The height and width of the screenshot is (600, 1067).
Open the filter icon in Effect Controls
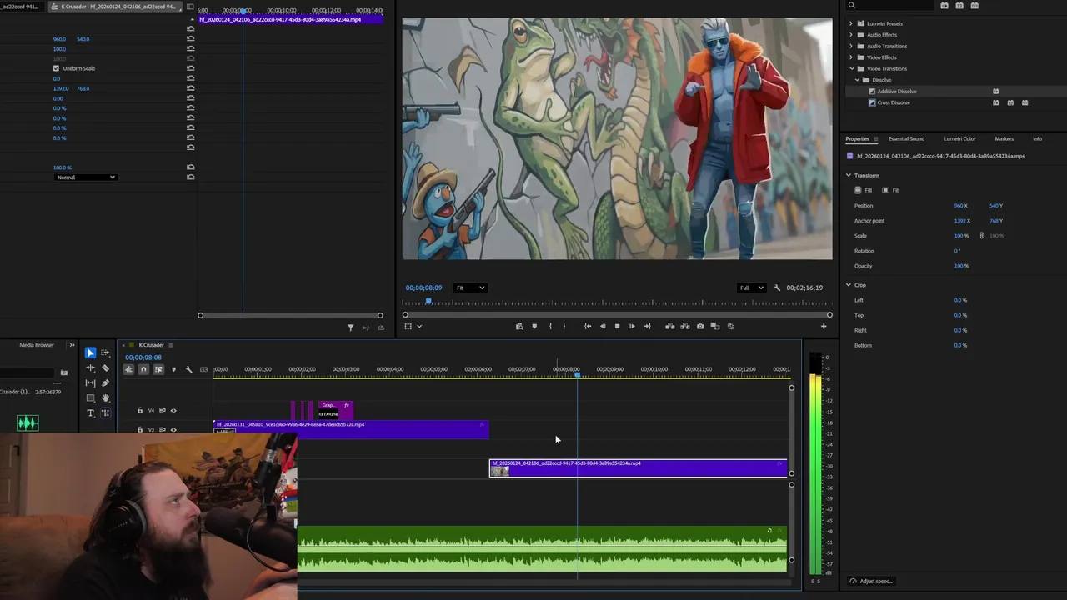[x=350, y=327]
